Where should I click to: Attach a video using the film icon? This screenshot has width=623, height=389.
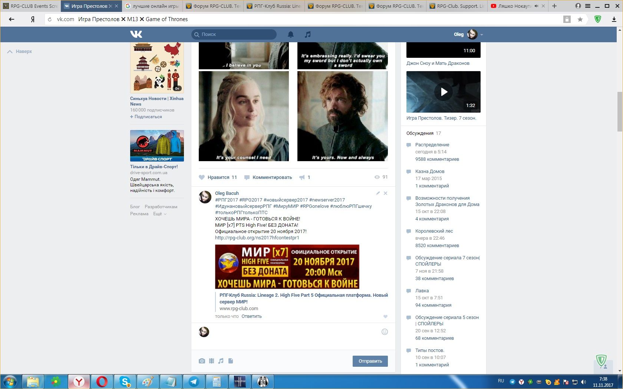click(x=211, y=361)
